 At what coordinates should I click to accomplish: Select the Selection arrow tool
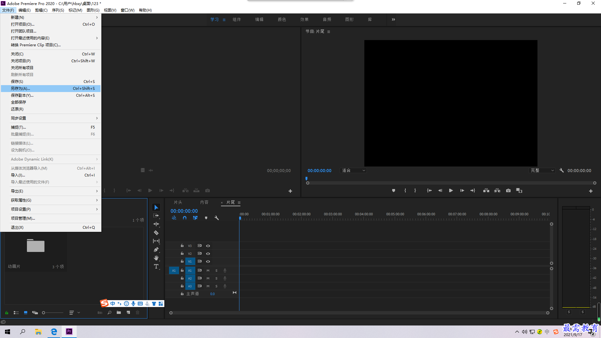[156, 207]
